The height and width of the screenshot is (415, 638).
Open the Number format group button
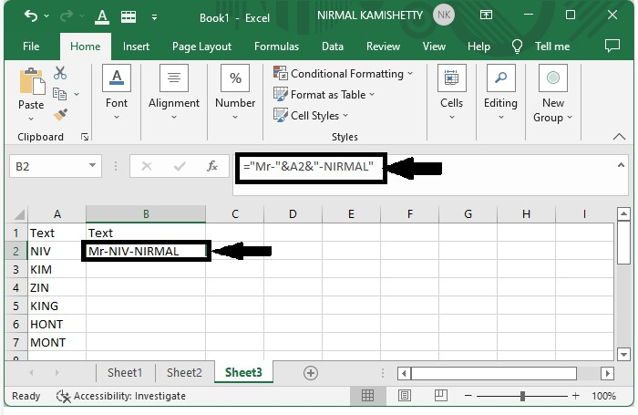point(235,93)
